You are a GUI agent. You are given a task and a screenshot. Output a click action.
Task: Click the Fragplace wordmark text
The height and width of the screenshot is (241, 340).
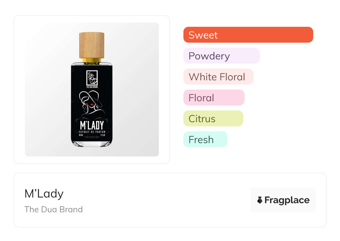(287, 200)
